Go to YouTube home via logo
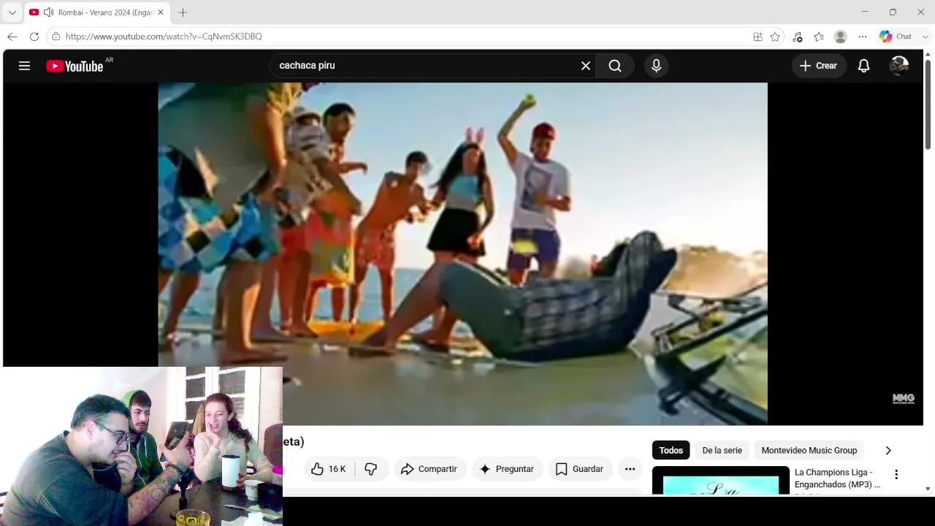Image resolution: width=935 pixels, height=526 pixels. (75, 66)
